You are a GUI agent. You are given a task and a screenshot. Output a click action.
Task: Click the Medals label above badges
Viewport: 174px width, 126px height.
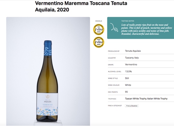[x=98, y=21]
